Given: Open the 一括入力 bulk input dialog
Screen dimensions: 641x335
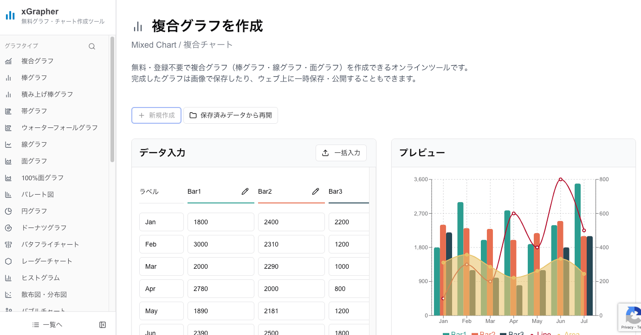Looking at the screenshot, I should click(341, 152).
